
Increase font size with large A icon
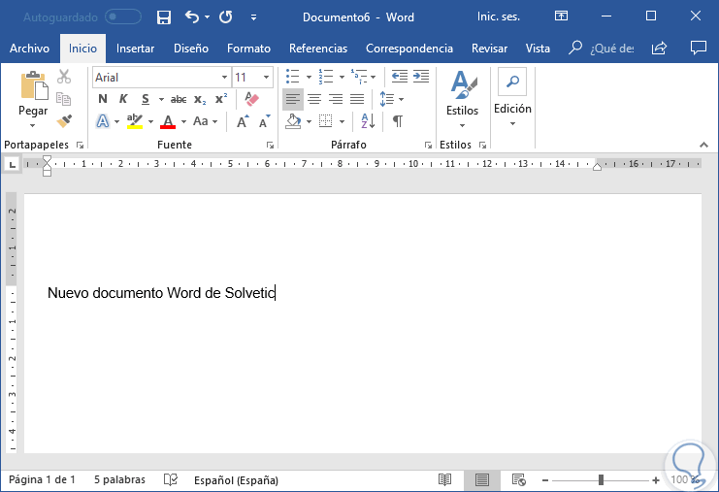243,121
